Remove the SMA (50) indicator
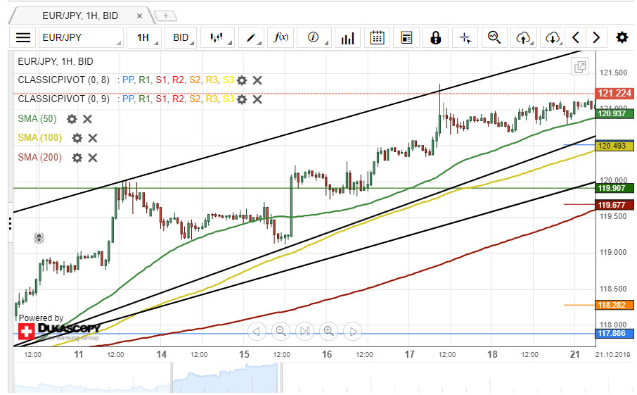637x395 pixels. coord(87,119)
